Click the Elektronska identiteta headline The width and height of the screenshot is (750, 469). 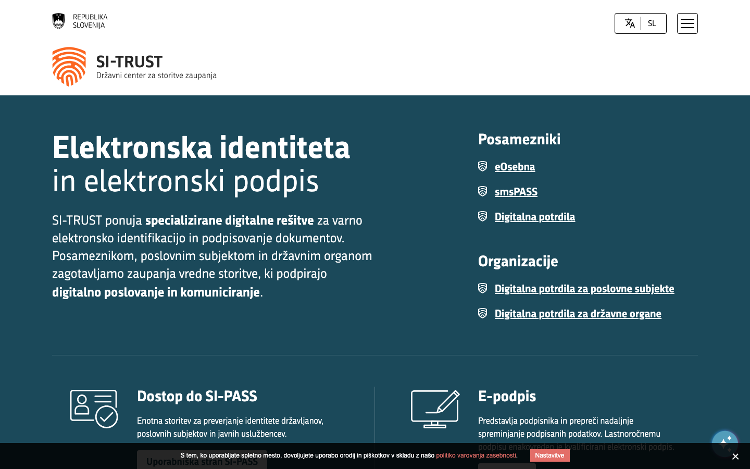click(x=201, y=147)
